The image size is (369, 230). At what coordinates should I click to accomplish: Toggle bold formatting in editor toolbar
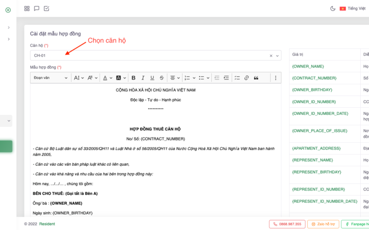[134, 78]
